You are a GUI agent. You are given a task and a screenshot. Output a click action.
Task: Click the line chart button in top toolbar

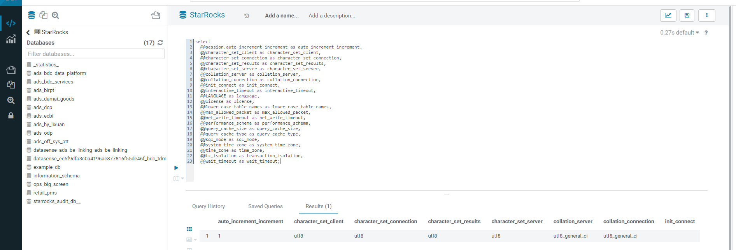tap(668, 16)
